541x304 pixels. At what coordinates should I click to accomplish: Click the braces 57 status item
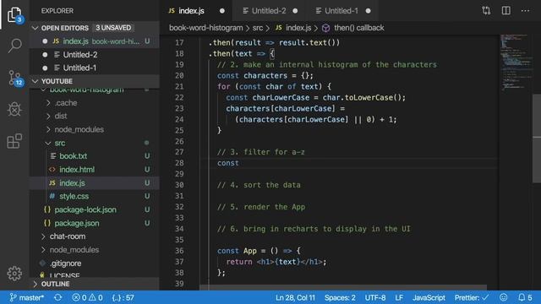pos(123,297)
